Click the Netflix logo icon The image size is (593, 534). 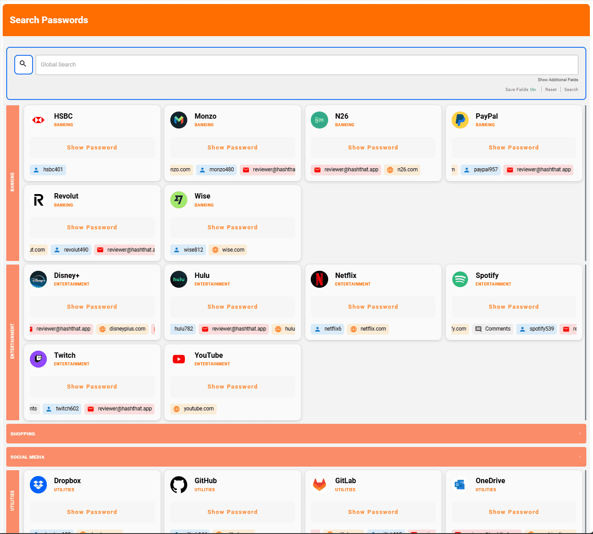(x=319, y=279)
